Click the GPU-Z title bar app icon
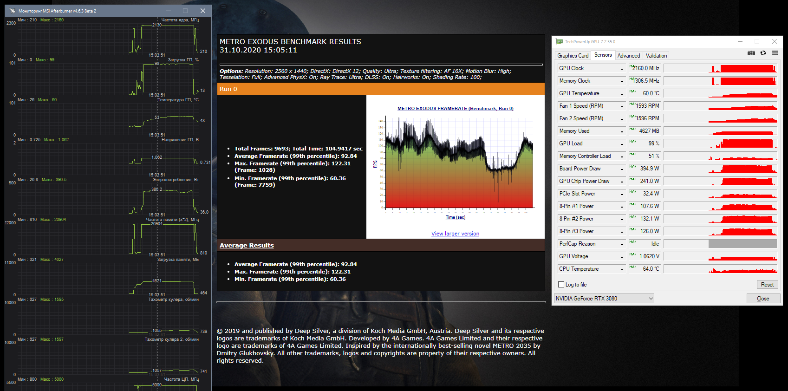Viewport: 788px width, 391px height. (x=559, y=41)
